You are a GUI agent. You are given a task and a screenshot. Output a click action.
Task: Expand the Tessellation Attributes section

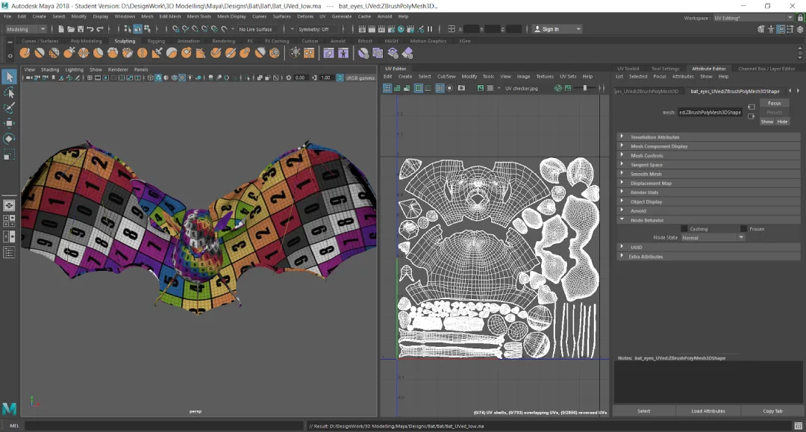(709, 137)
